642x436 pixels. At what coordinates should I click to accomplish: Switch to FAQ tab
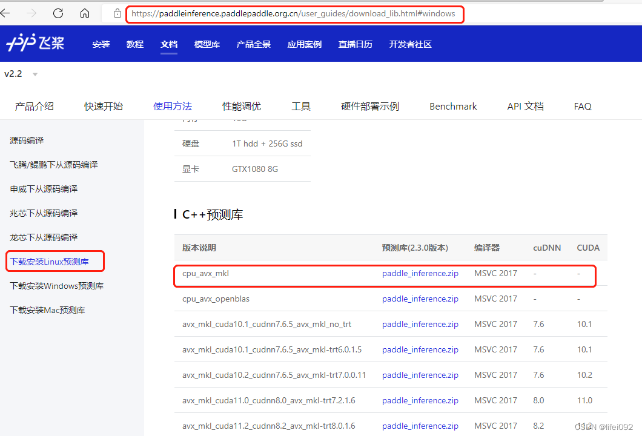click(583, 107)
